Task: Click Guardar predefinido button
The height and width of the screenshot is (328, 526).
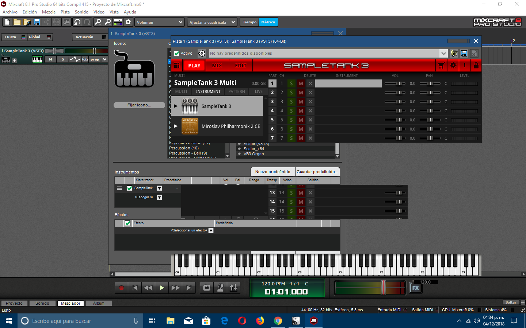Action: click(317, 172)
